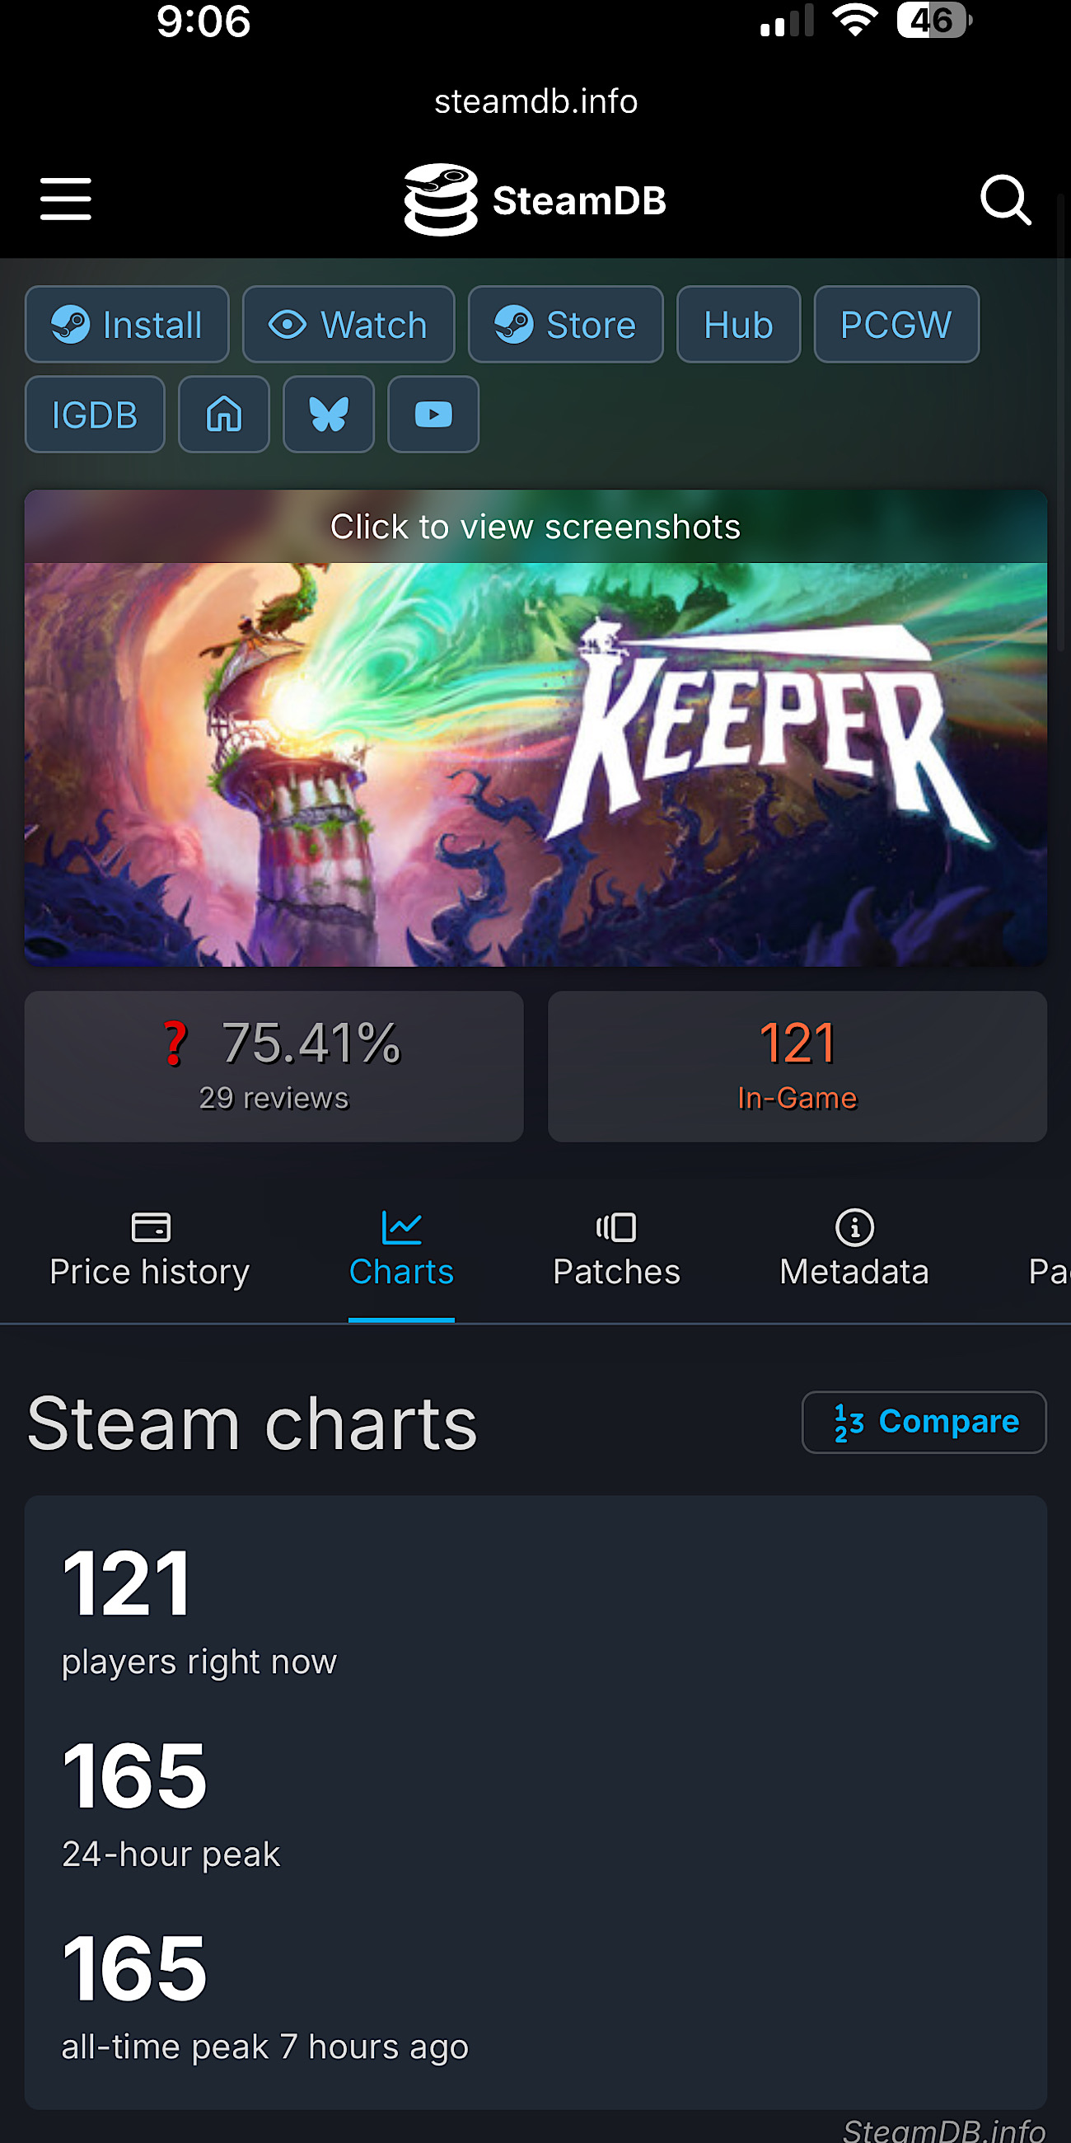Open the homepage house icon link
This screenshot has height=2143, width=1071.
[x=224, y=415]
